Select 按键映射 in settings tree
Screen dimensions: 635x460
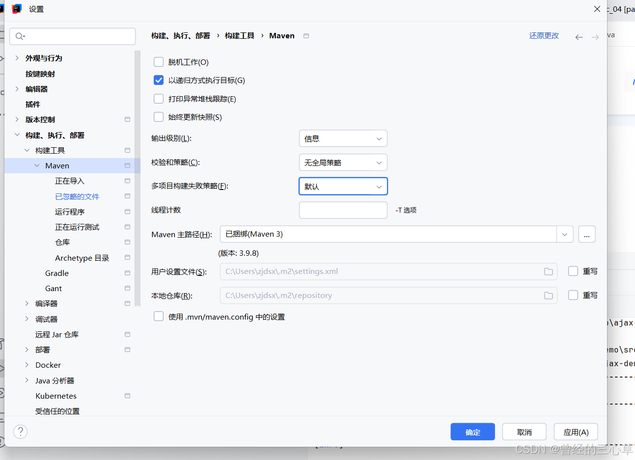point(40,74)
